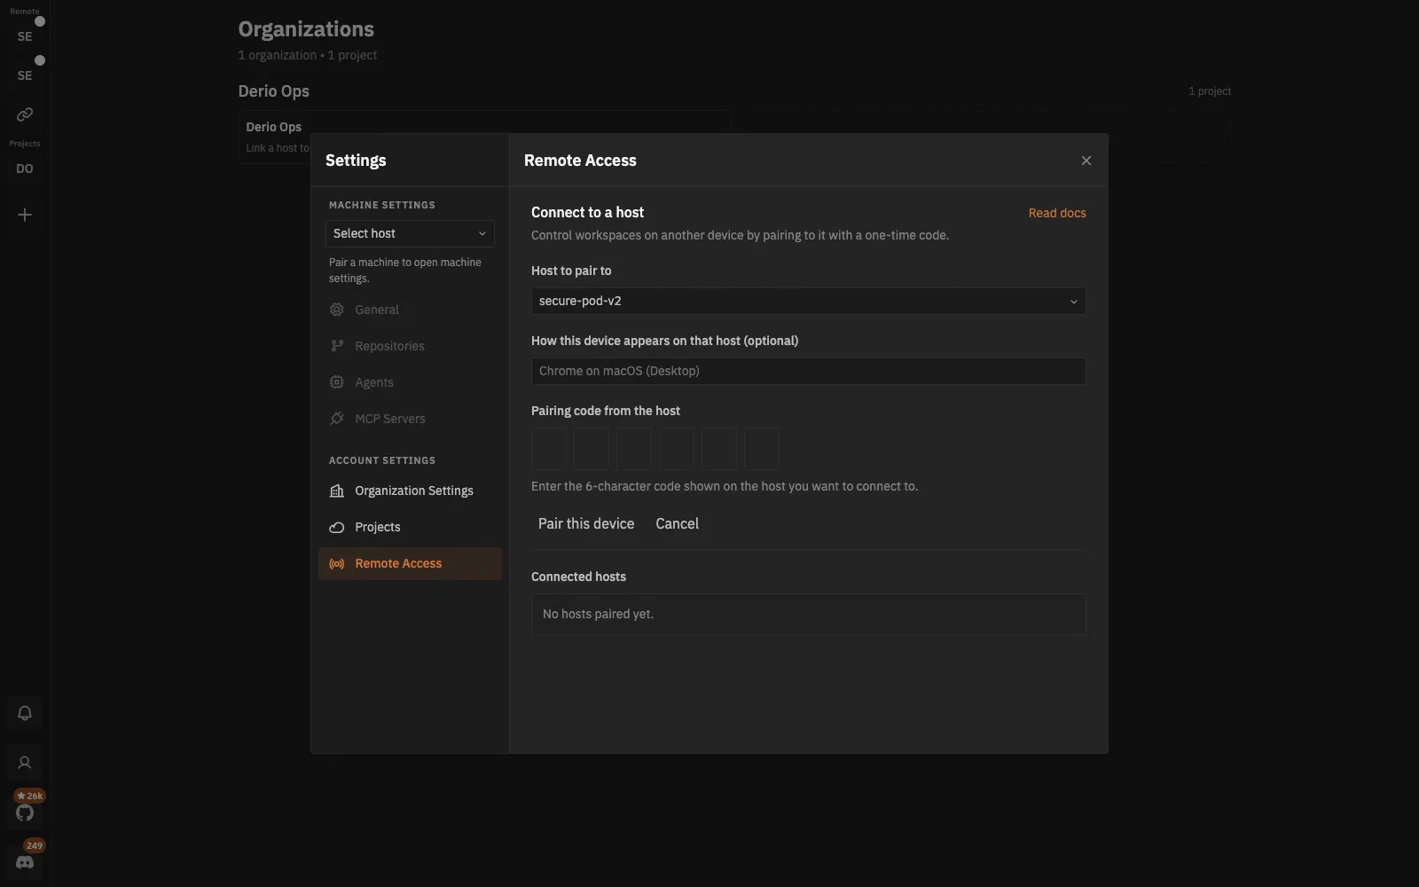Open Agents settings section
1419x887 pixels.
tap(410, 382)
